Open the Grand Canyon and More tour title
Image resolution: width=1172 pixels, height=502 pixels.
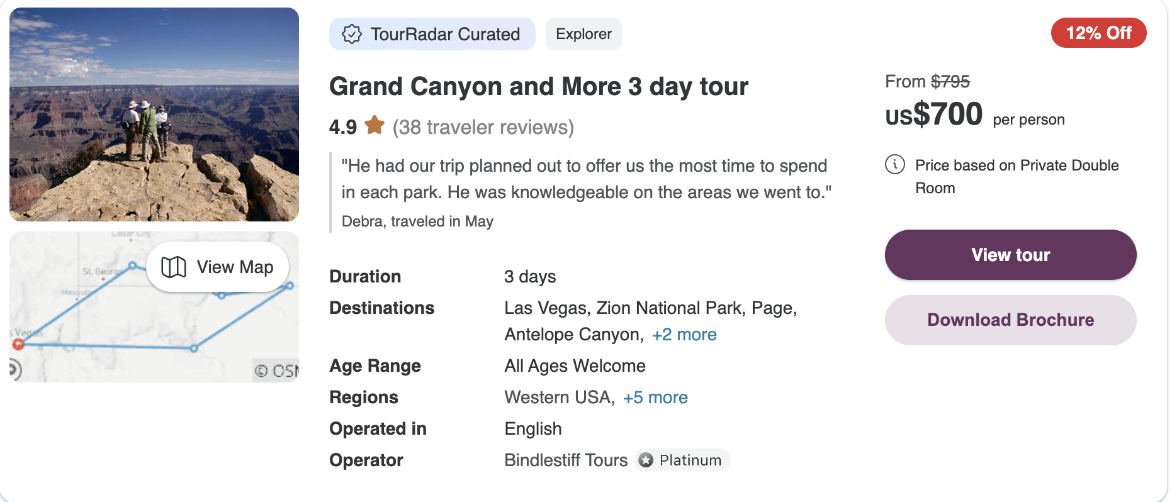pos(538,86)
